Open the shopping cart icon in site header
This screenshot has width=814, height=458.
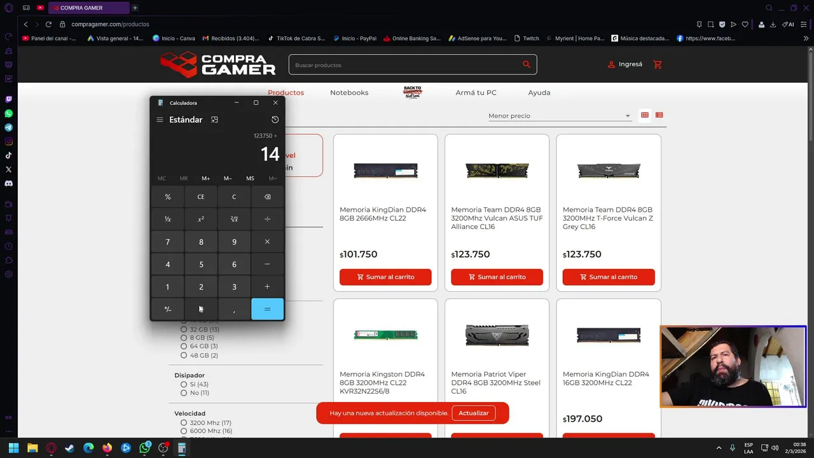click(658, 64)
